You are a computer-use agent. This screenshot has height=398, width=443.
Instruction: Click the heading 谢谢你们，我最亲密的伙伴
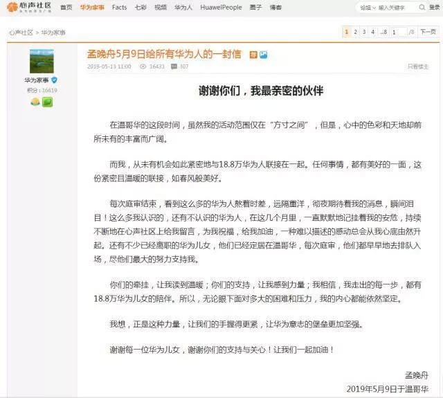[x=261, y=91]
